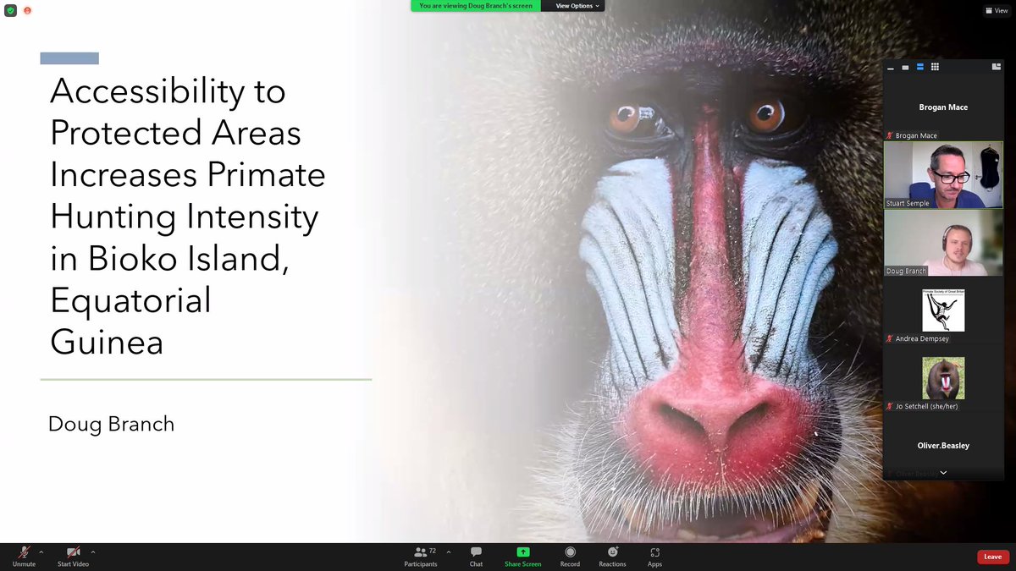Click the Stuart Semple name label

(907, 203)
